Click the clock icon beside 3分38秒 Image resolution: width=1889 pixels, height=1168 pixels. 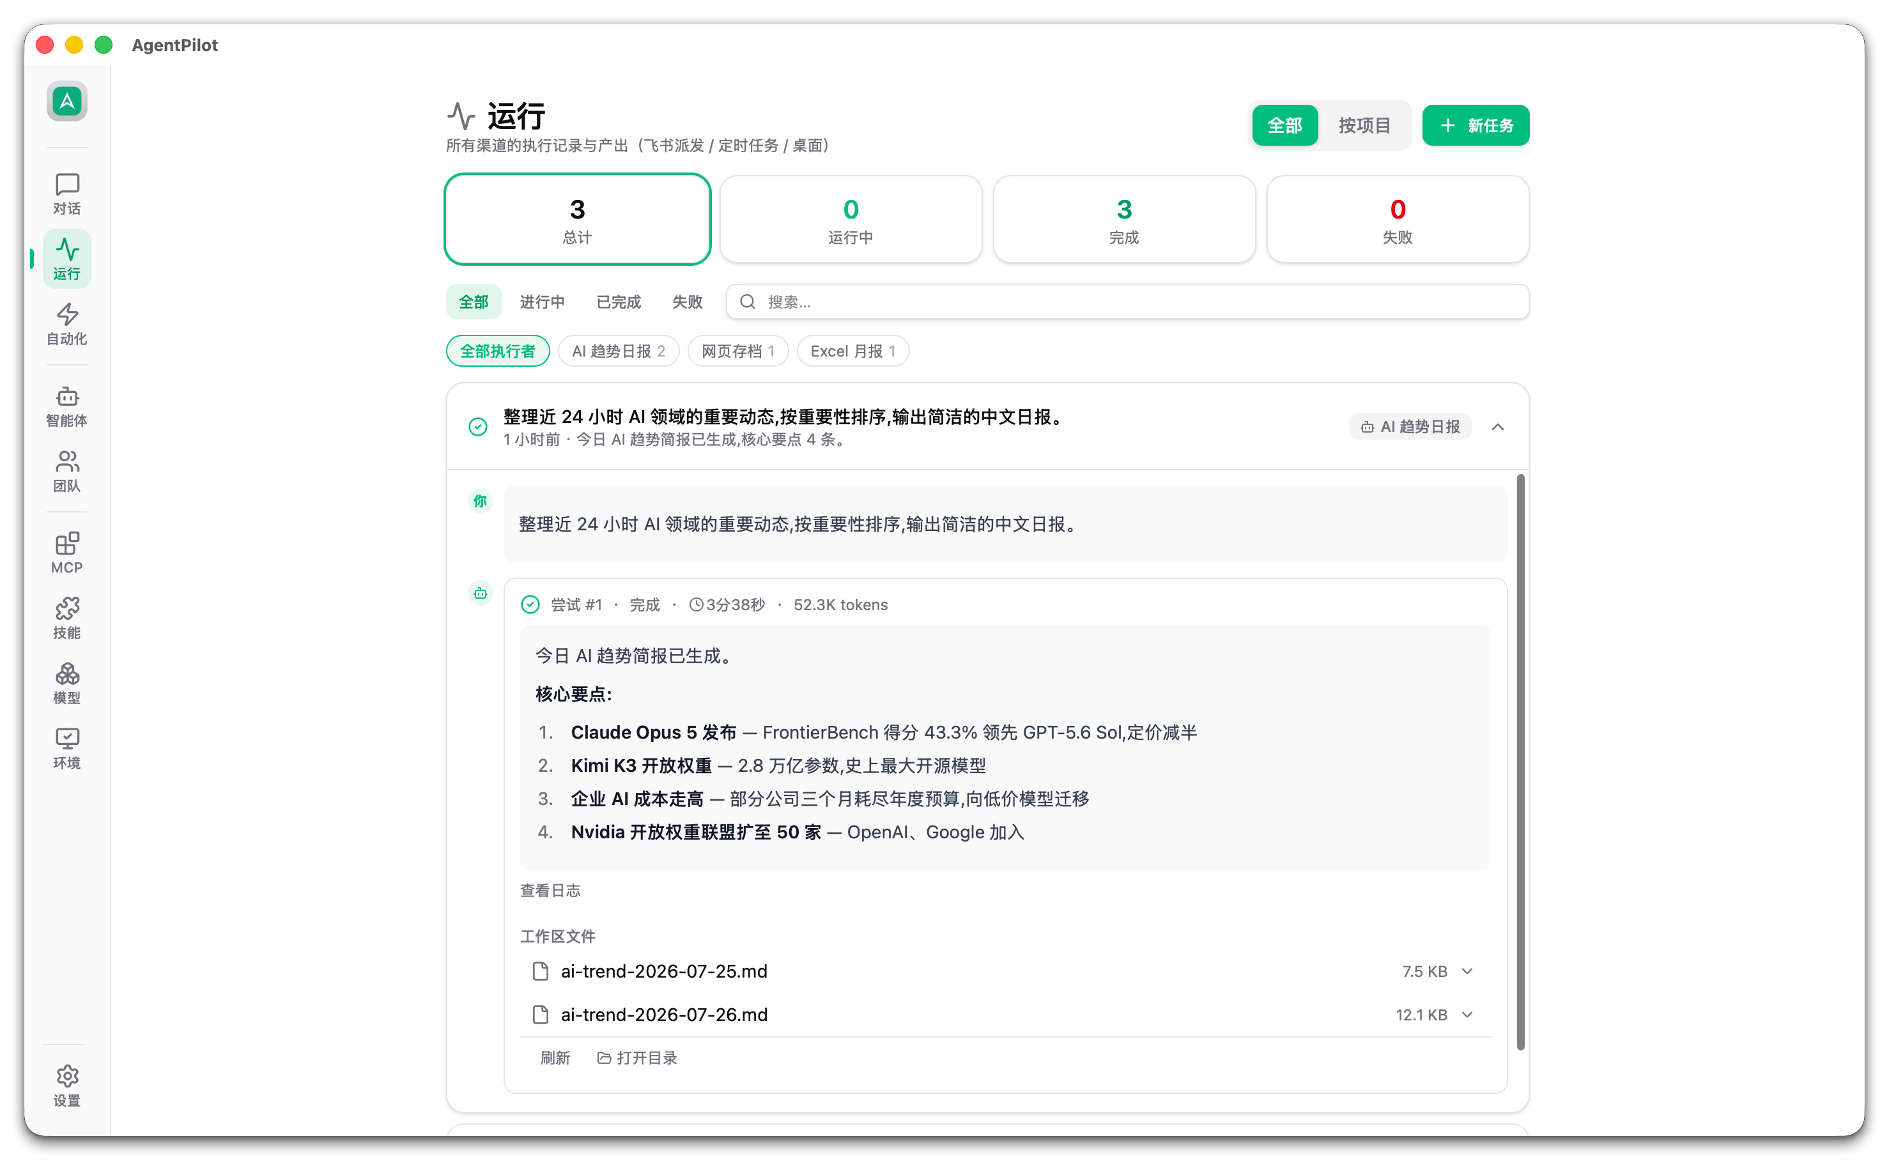pyautogui.click(x=696, y=605)
